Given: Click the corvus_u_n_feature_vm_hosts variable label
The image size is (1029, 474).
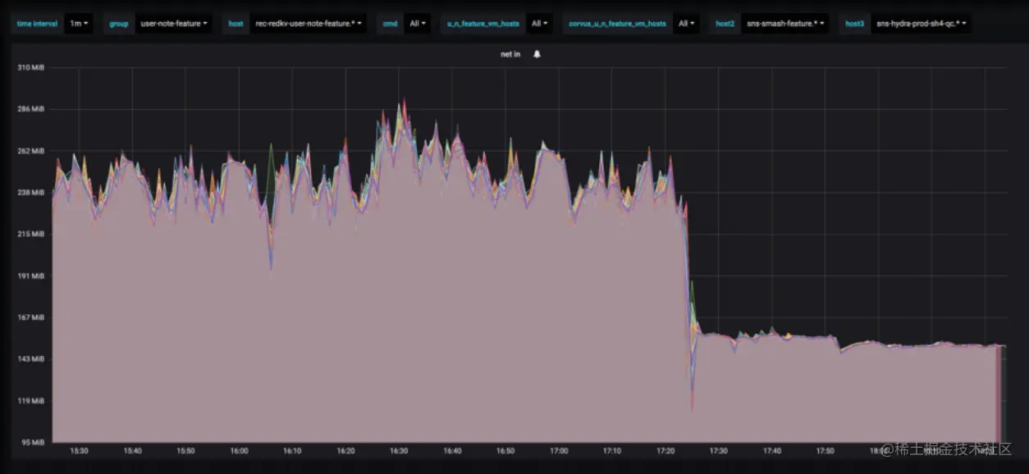Looking at the screenshot, I should 617,24.
